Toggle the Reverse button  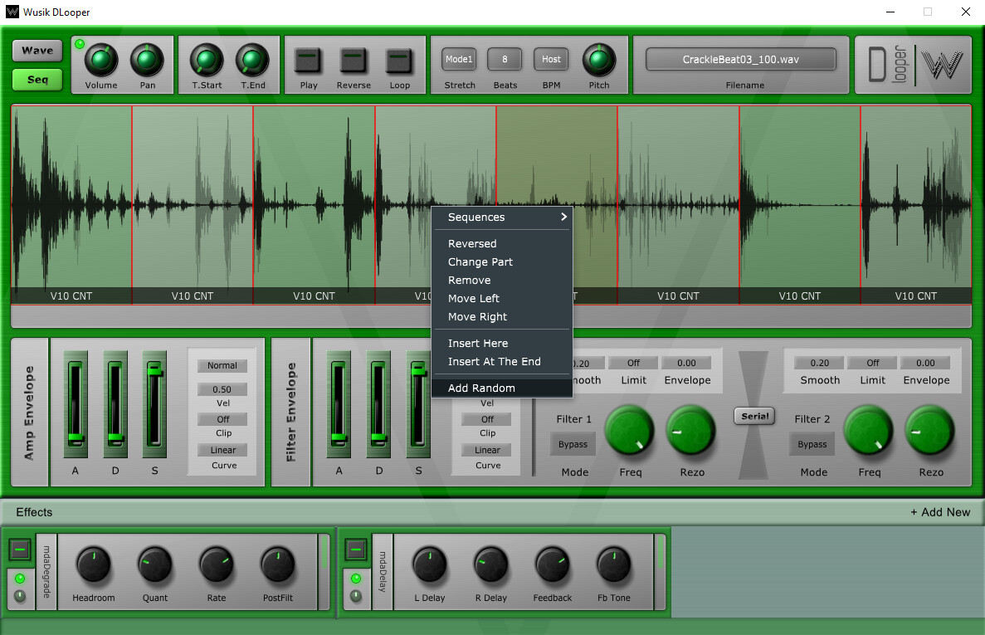(353, 61)
